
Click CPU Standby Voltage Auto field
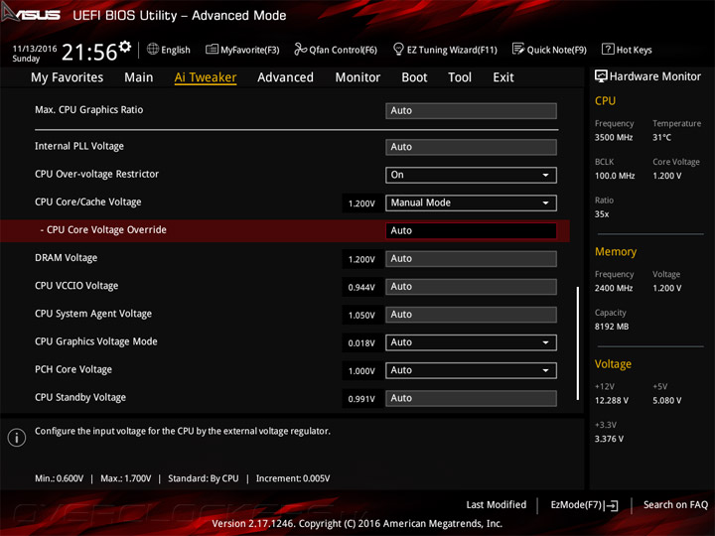point(471,398)
